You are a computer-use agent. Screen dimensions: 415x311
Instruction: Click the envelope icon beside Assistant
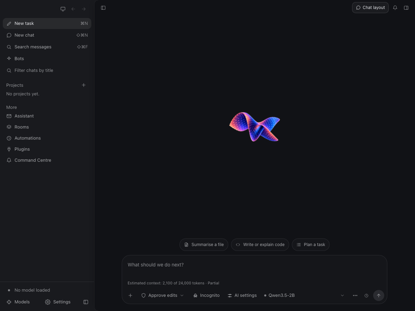tap(9, 116)
